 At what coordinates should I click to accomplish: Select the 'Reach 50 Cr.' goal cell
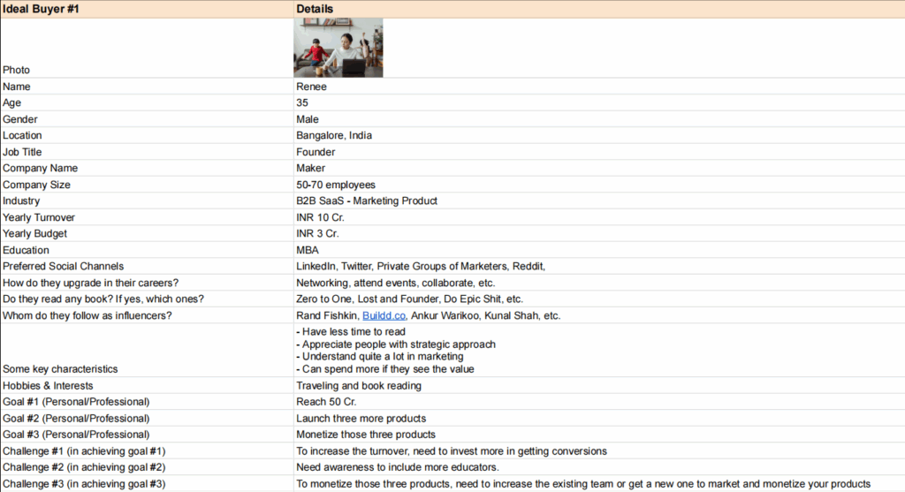point(325,402)
